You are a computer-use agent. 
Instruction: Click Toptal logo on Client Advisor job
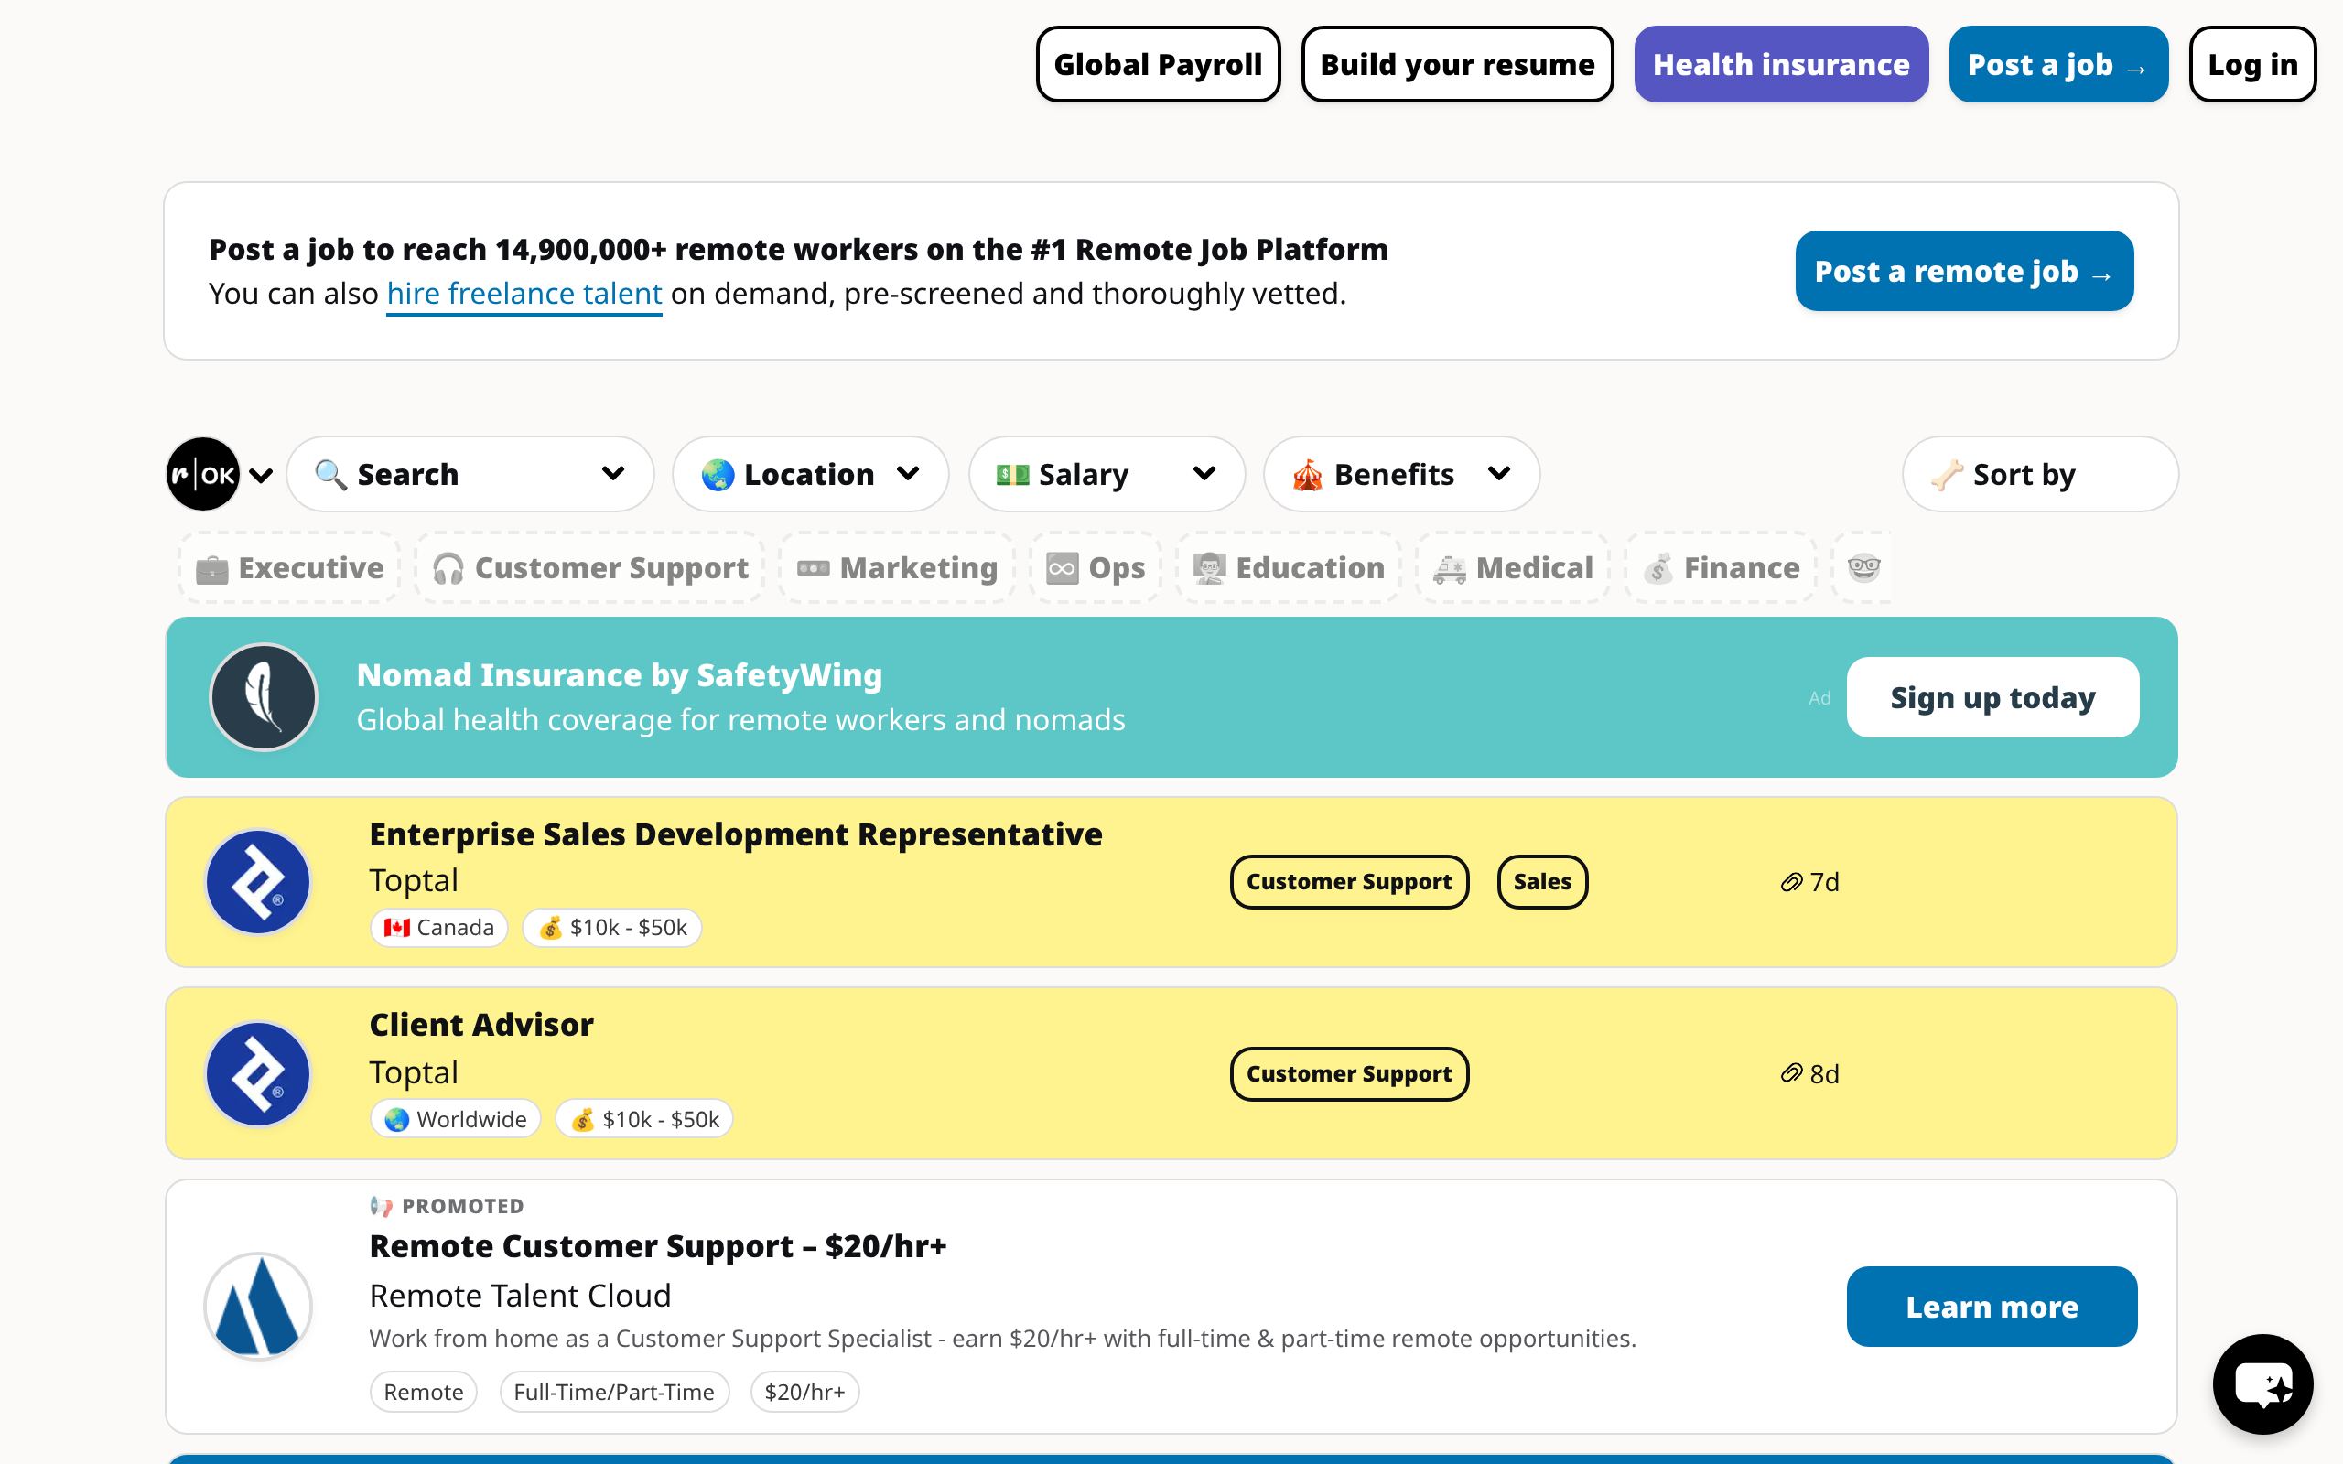258,1074
